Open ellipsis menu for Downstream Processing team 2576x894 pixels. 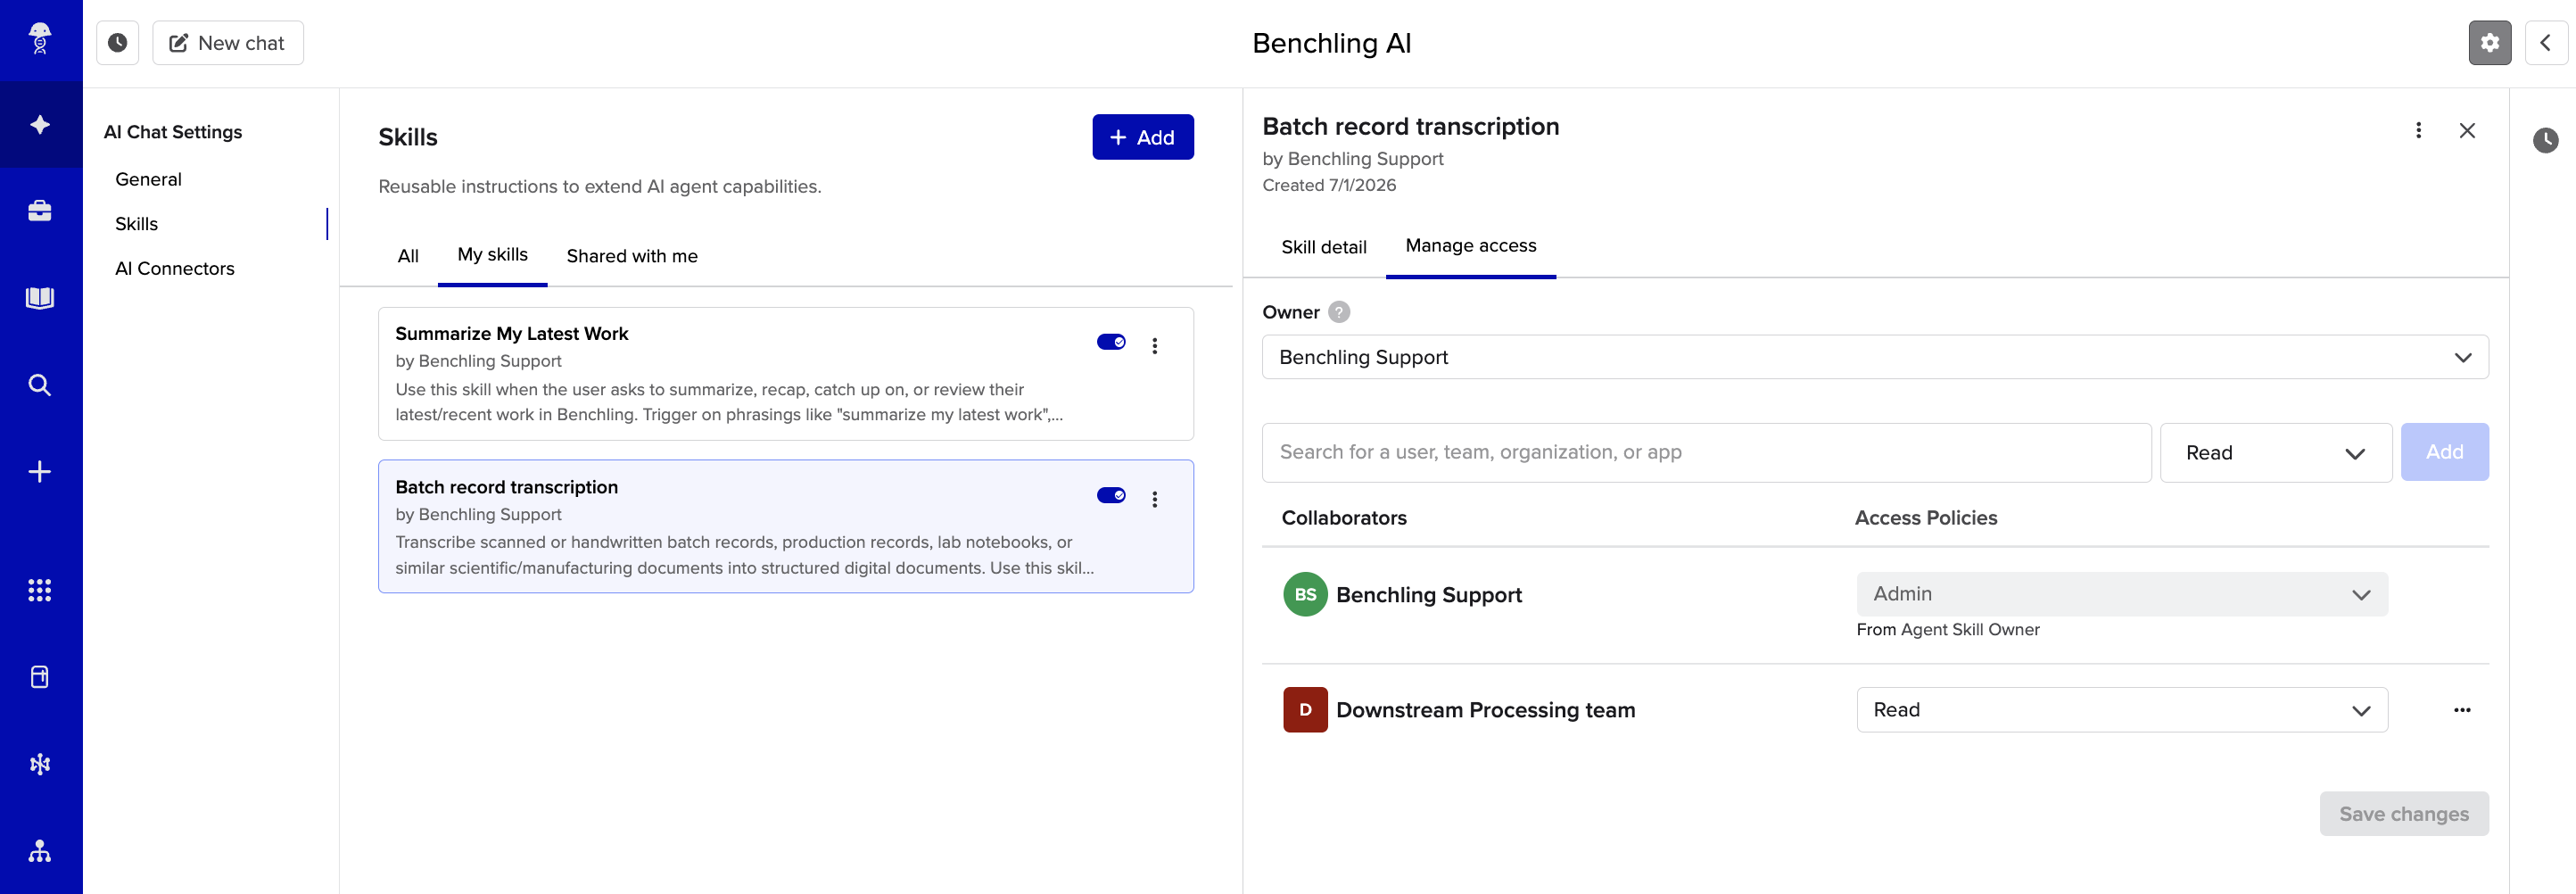[x=2462, y=710]
